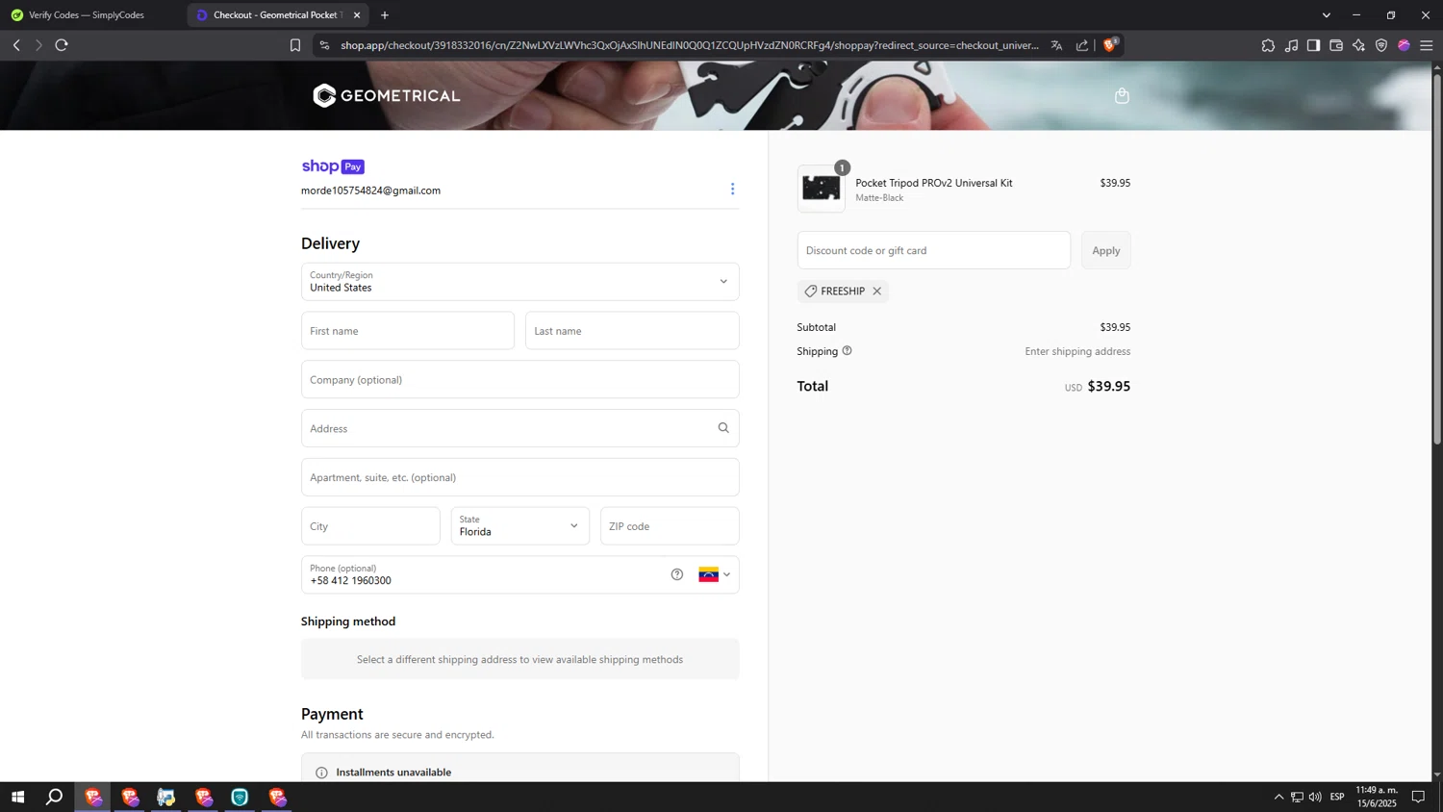The height and width of the screenshot is (812, 1443).
Task: Show hidden system tray icons
Action: [1278, 797]
